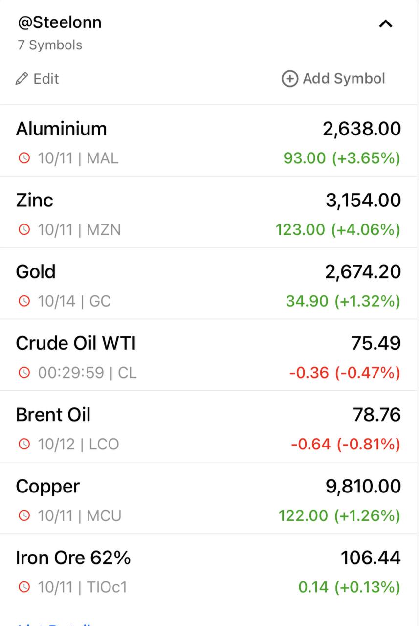Select the Gold quote row
This screenshot has width=419, height=626.
click(x=209, y=284)
